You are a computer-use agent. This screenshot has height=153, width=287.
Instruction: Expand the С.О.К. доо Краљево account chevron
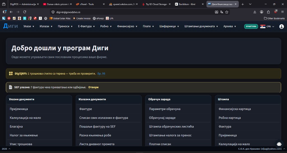pos(284,149)
